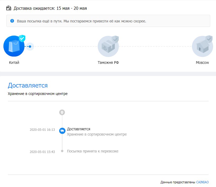Select the house icon above Moscow
The image size is (216, 187).
click(202, 46)
